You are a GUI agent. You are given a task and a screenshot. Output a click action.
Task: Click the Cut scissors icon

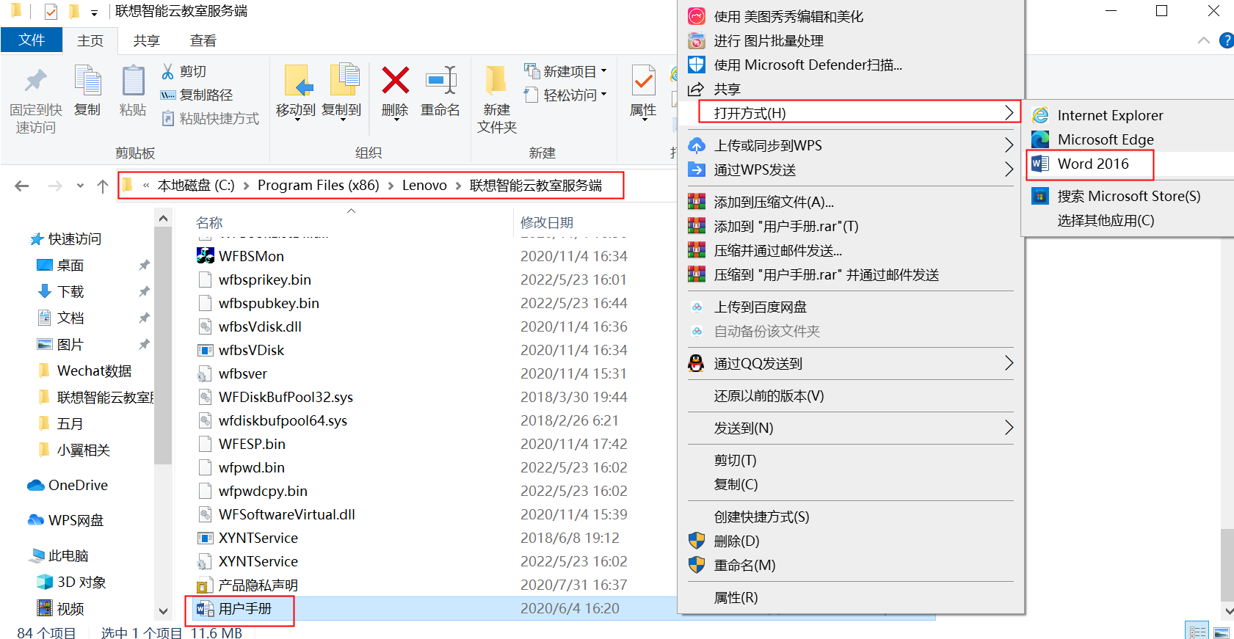point(168,71)
